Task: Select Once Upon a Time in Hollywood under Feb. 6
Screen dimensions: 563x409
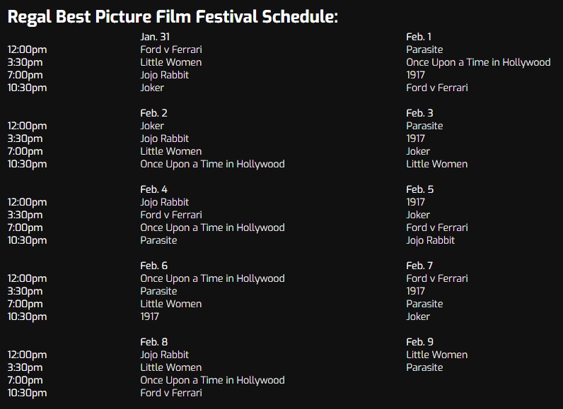Action: click(x=212, y=278)
